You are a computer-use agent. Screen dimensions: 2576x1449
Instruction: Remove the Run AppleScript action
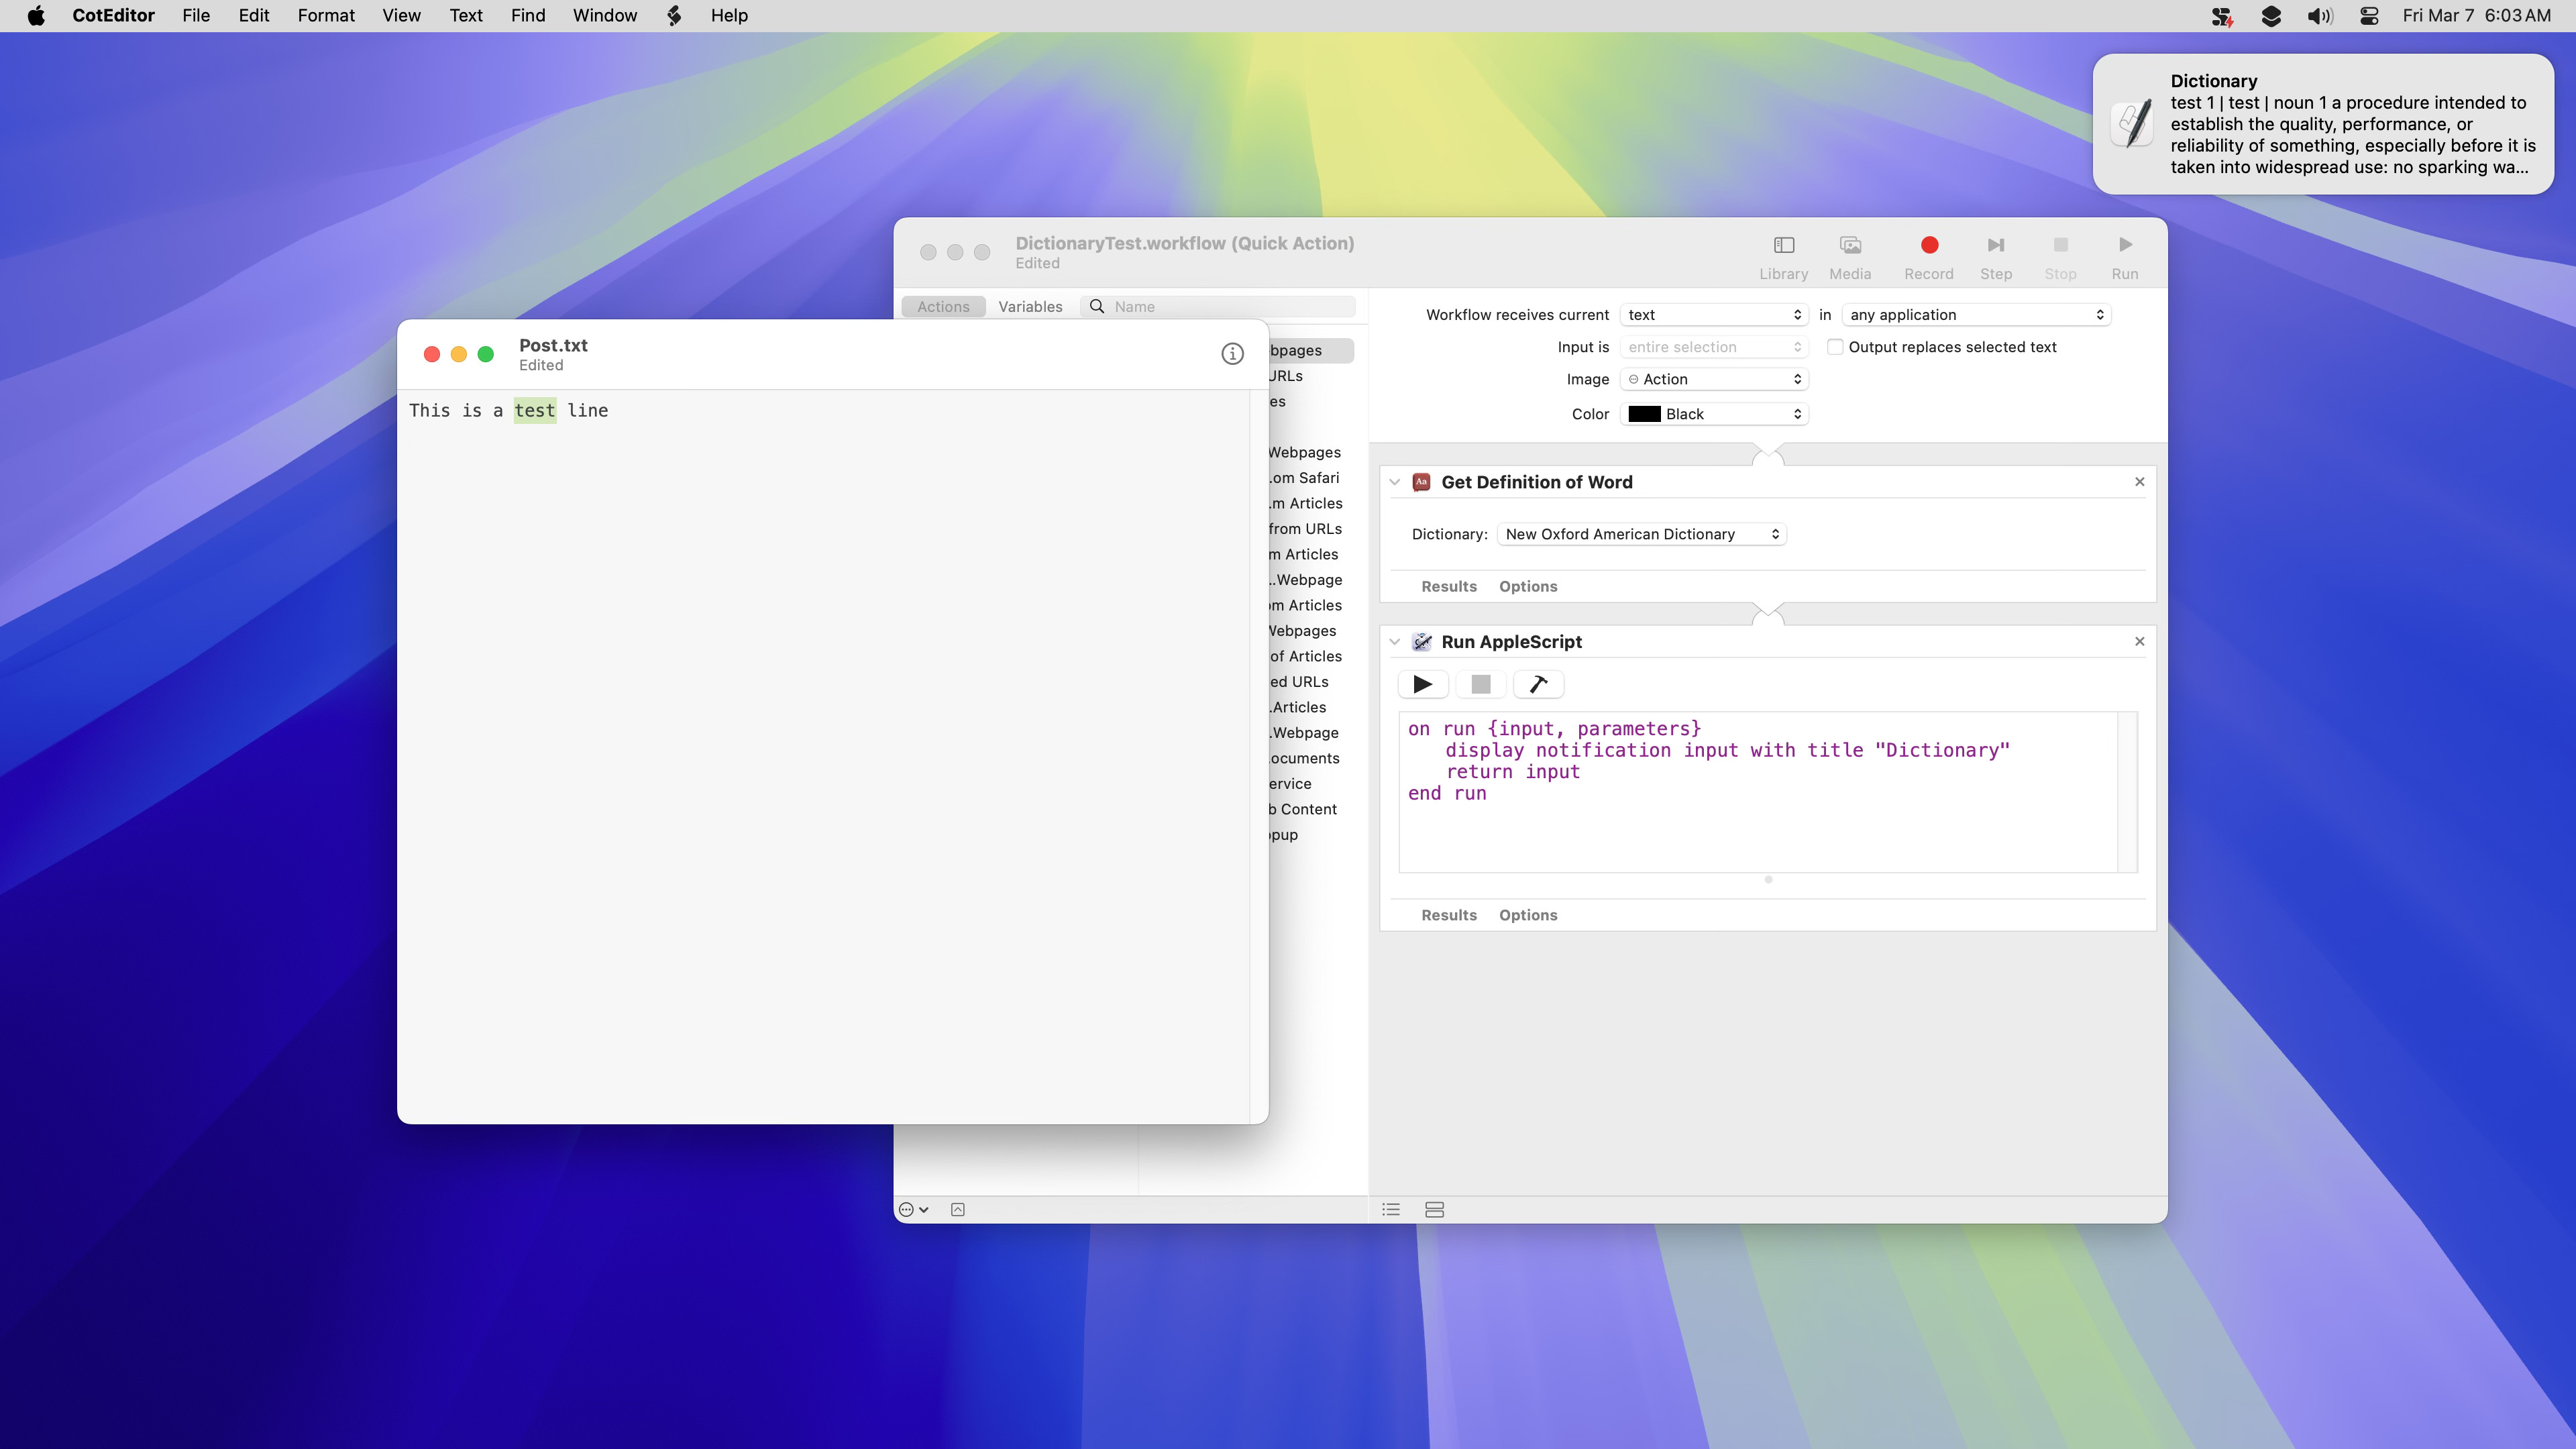(x=2139, y=642)
